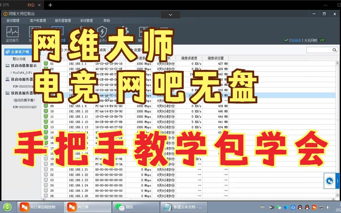Select 全部客户机 in the sidebar
This screenshot has height=213, width=341.
tap(18, 52)
